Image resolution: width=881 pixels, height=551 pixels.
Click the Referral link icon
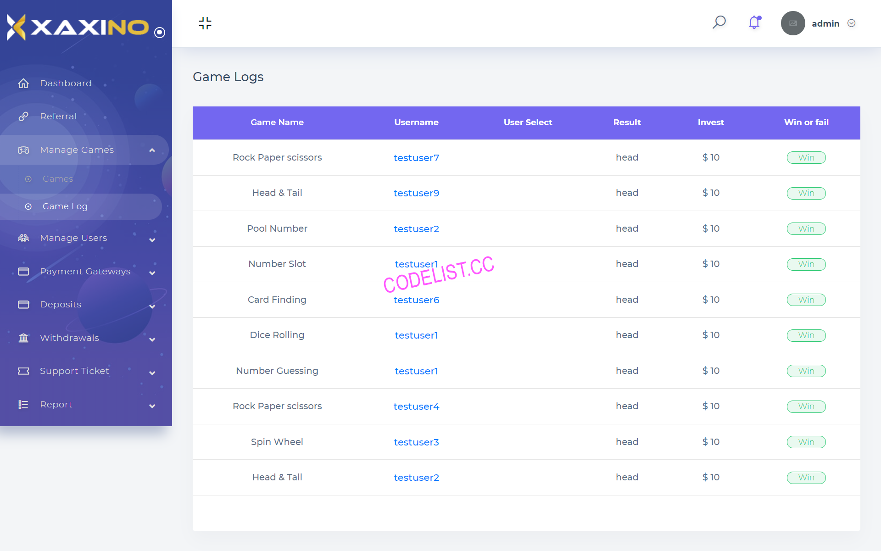(x=23, y=117)
